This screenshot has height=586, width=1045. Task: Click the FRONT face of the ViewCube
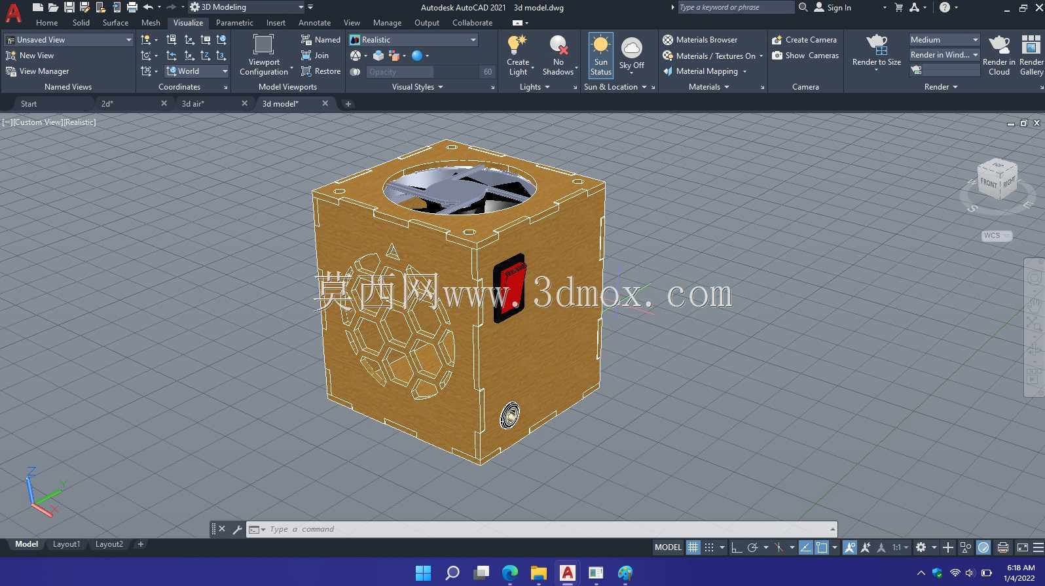coord(989,182)
